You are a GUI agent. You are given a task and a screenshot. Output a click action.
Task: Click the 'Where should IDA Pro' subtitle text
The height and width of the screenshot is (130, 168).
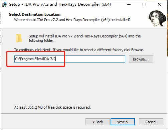pyautogui.click(x=72, y=20)
